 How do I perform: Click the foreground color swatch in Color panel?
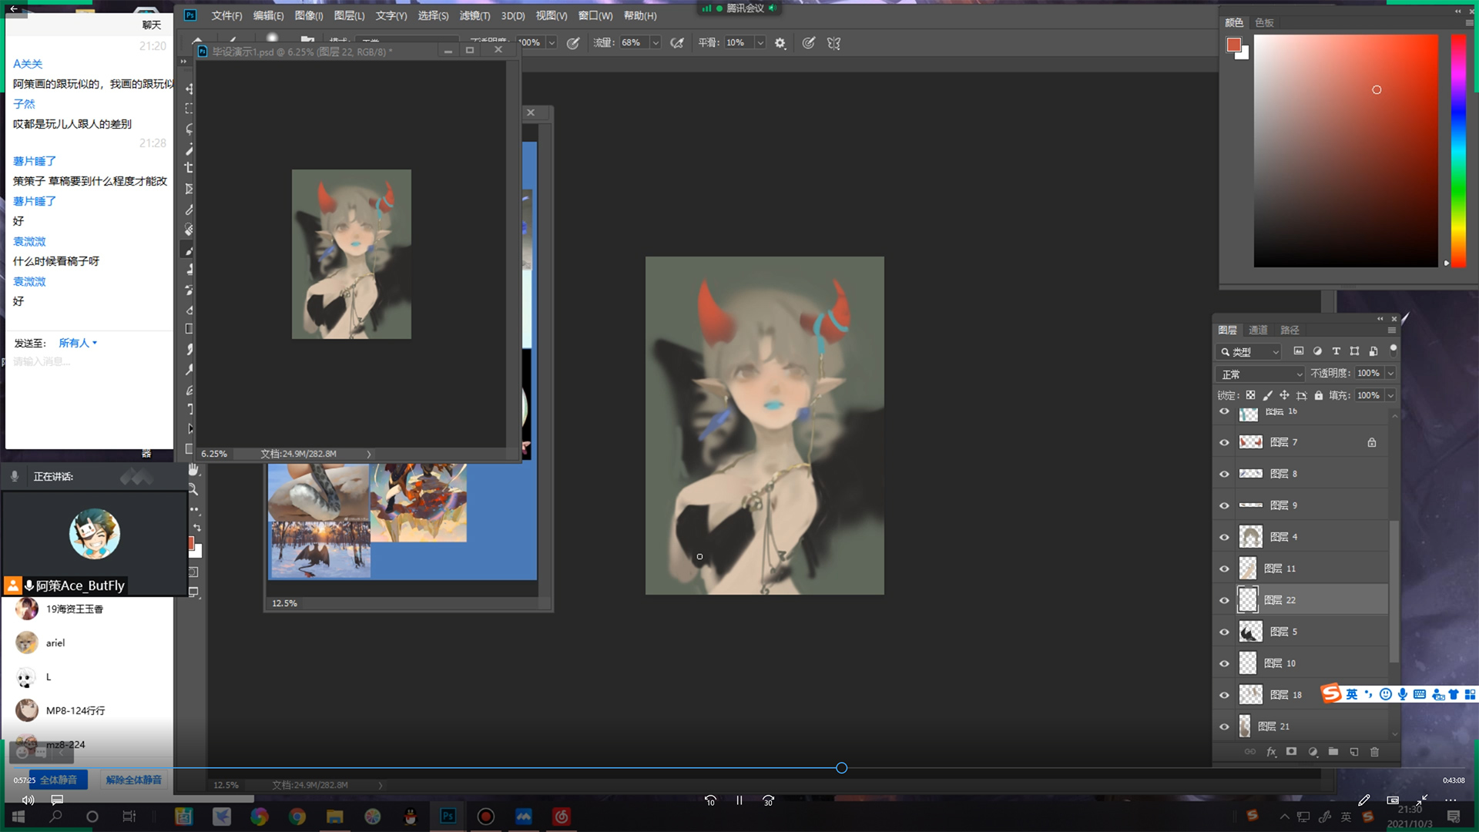1234,45
